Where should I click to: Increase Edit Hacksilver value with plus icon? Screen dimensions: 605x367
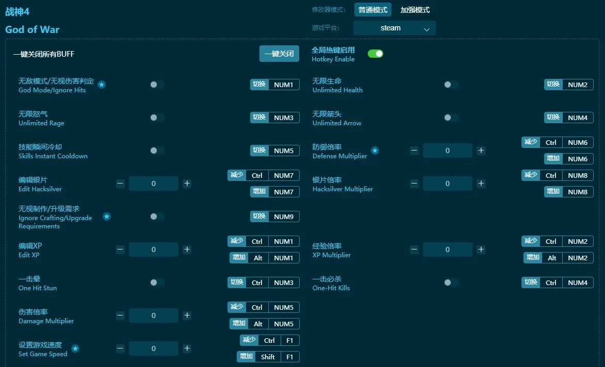tap(187, 183)
